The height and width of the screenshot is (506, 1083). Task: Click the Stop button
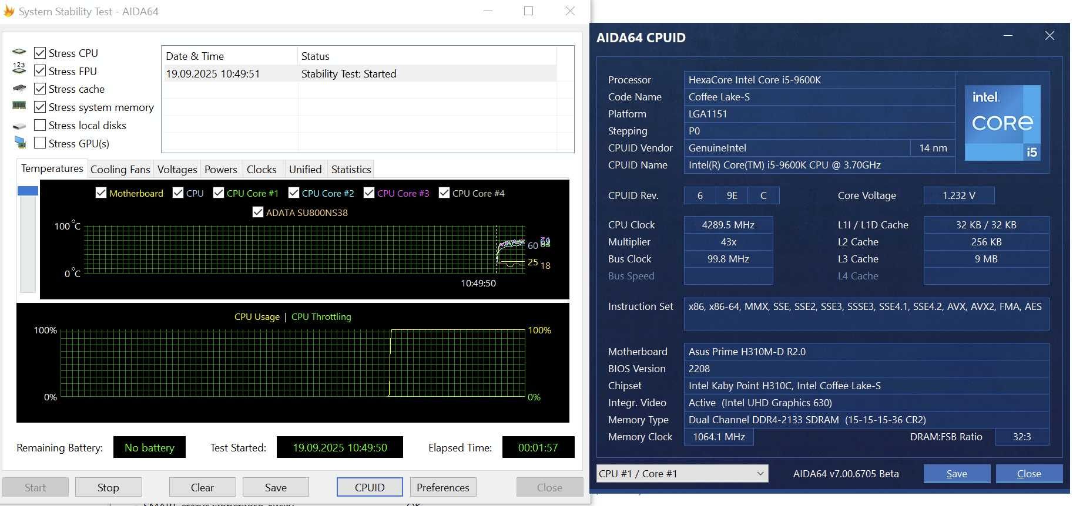[108, 487]
